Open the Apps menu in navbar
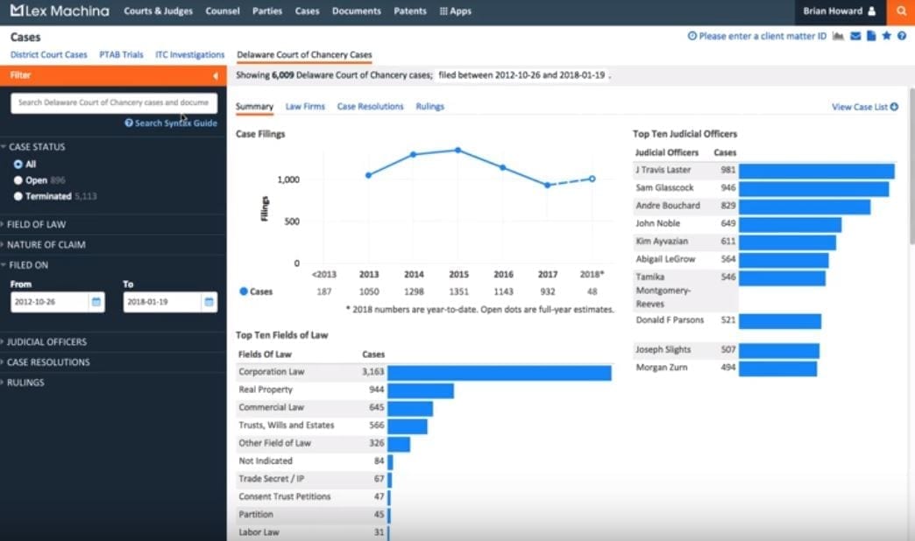The width and height of the screenshot is (915, 541). pos(455,11)
